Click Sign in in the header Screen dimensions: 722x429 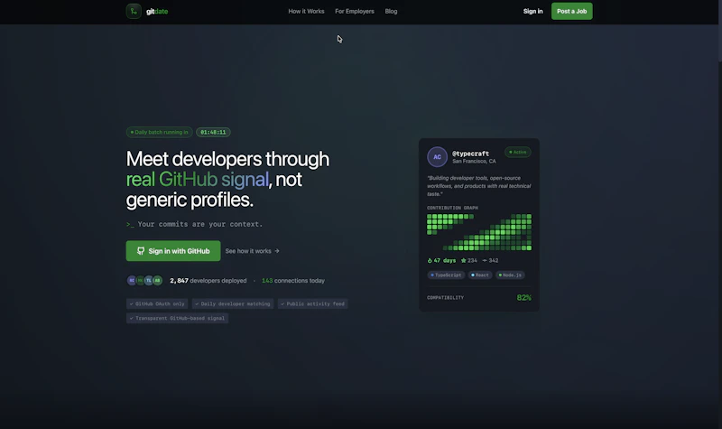click(x=532, y=11)
